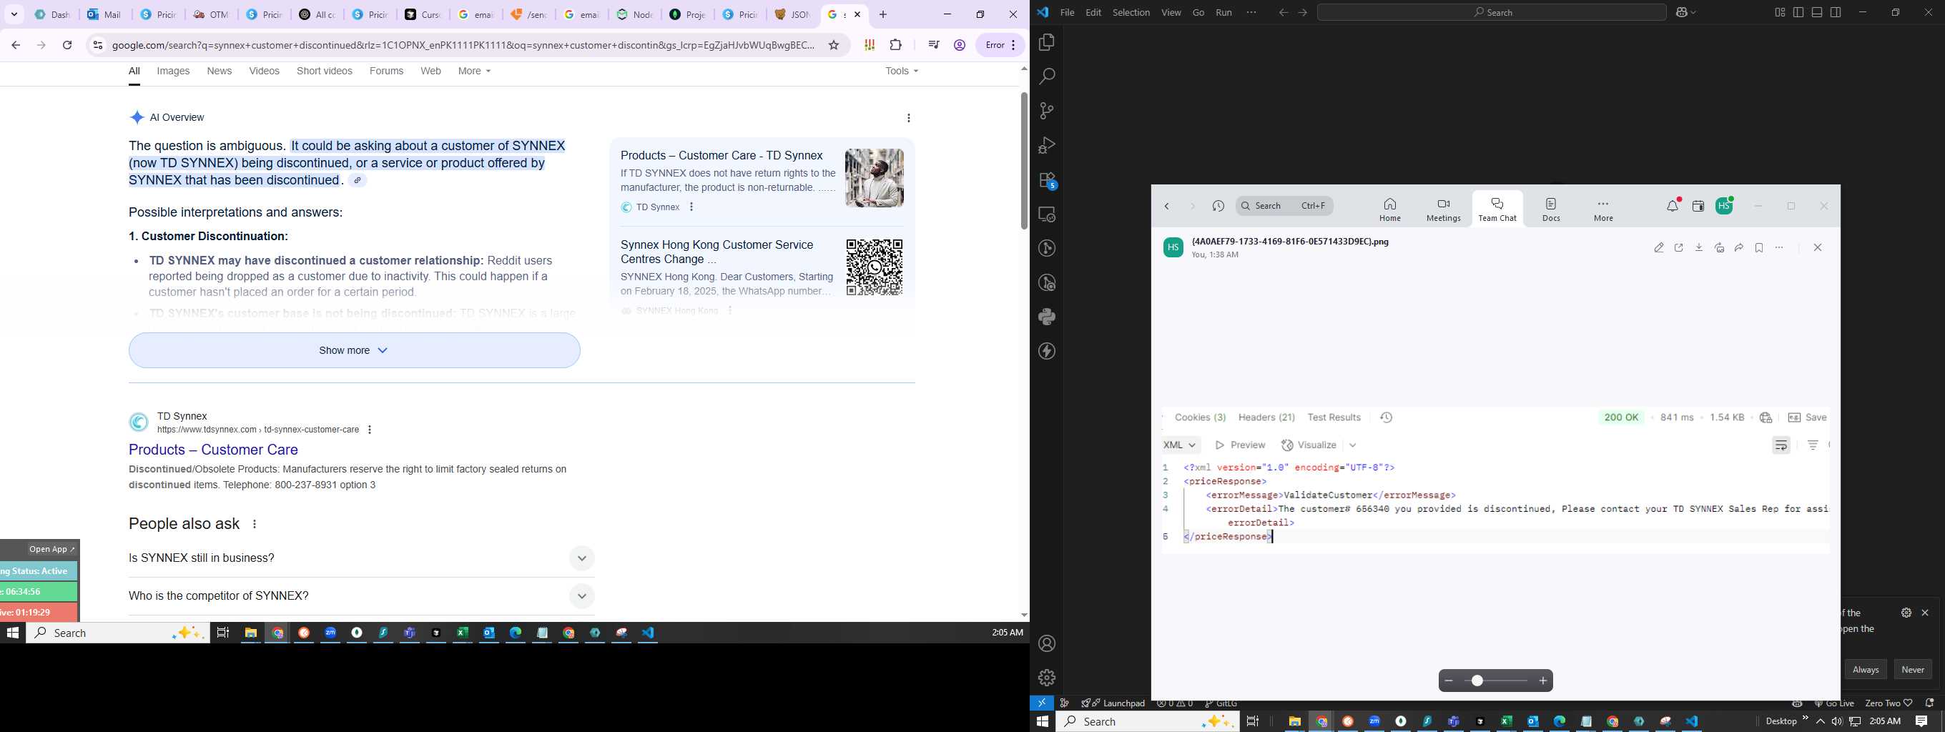
Task: Click the forward arrow icon in Zoom image viewer
Action: (x=1739, y=247)
